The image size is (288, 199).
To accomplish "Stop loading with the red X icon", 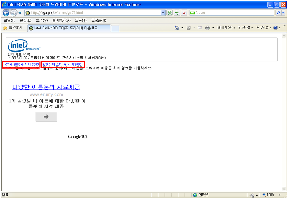I will click(184, 13).
